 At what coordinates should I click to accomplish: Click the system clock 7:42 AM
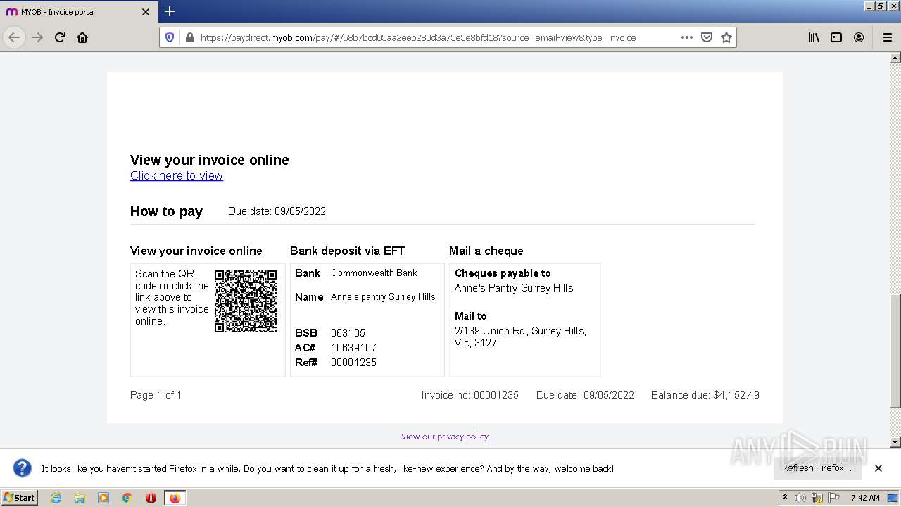(x=865, y=498)
